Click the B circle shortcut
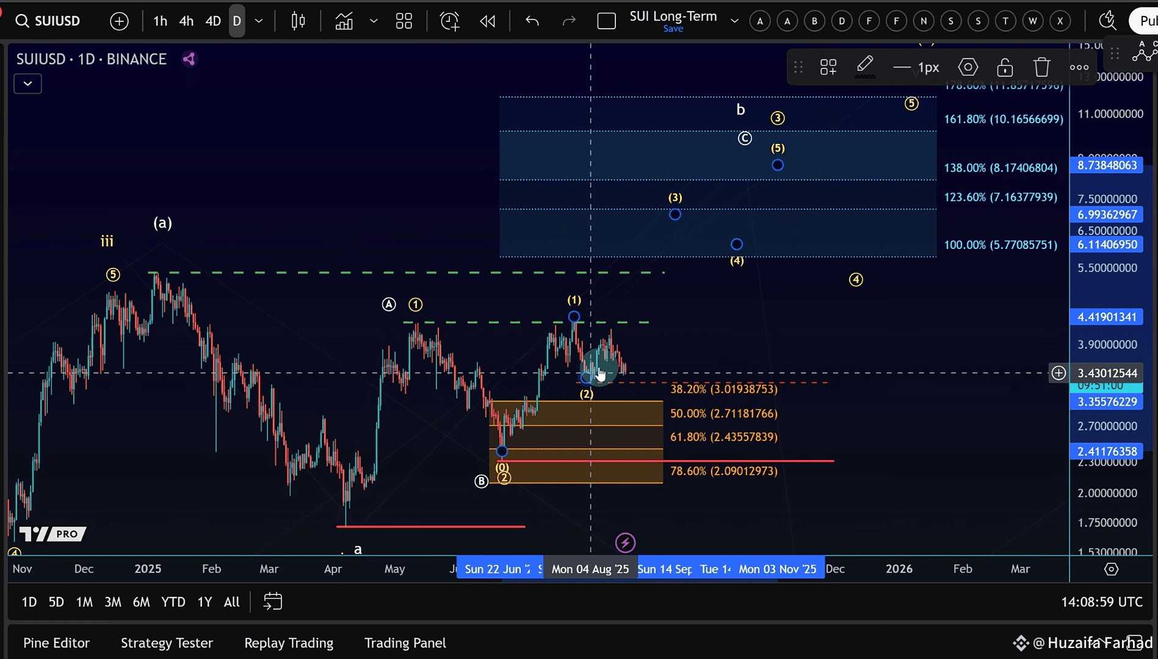Image resolution: width=1158 pixels, height=659 pixels. pos(814,21)
